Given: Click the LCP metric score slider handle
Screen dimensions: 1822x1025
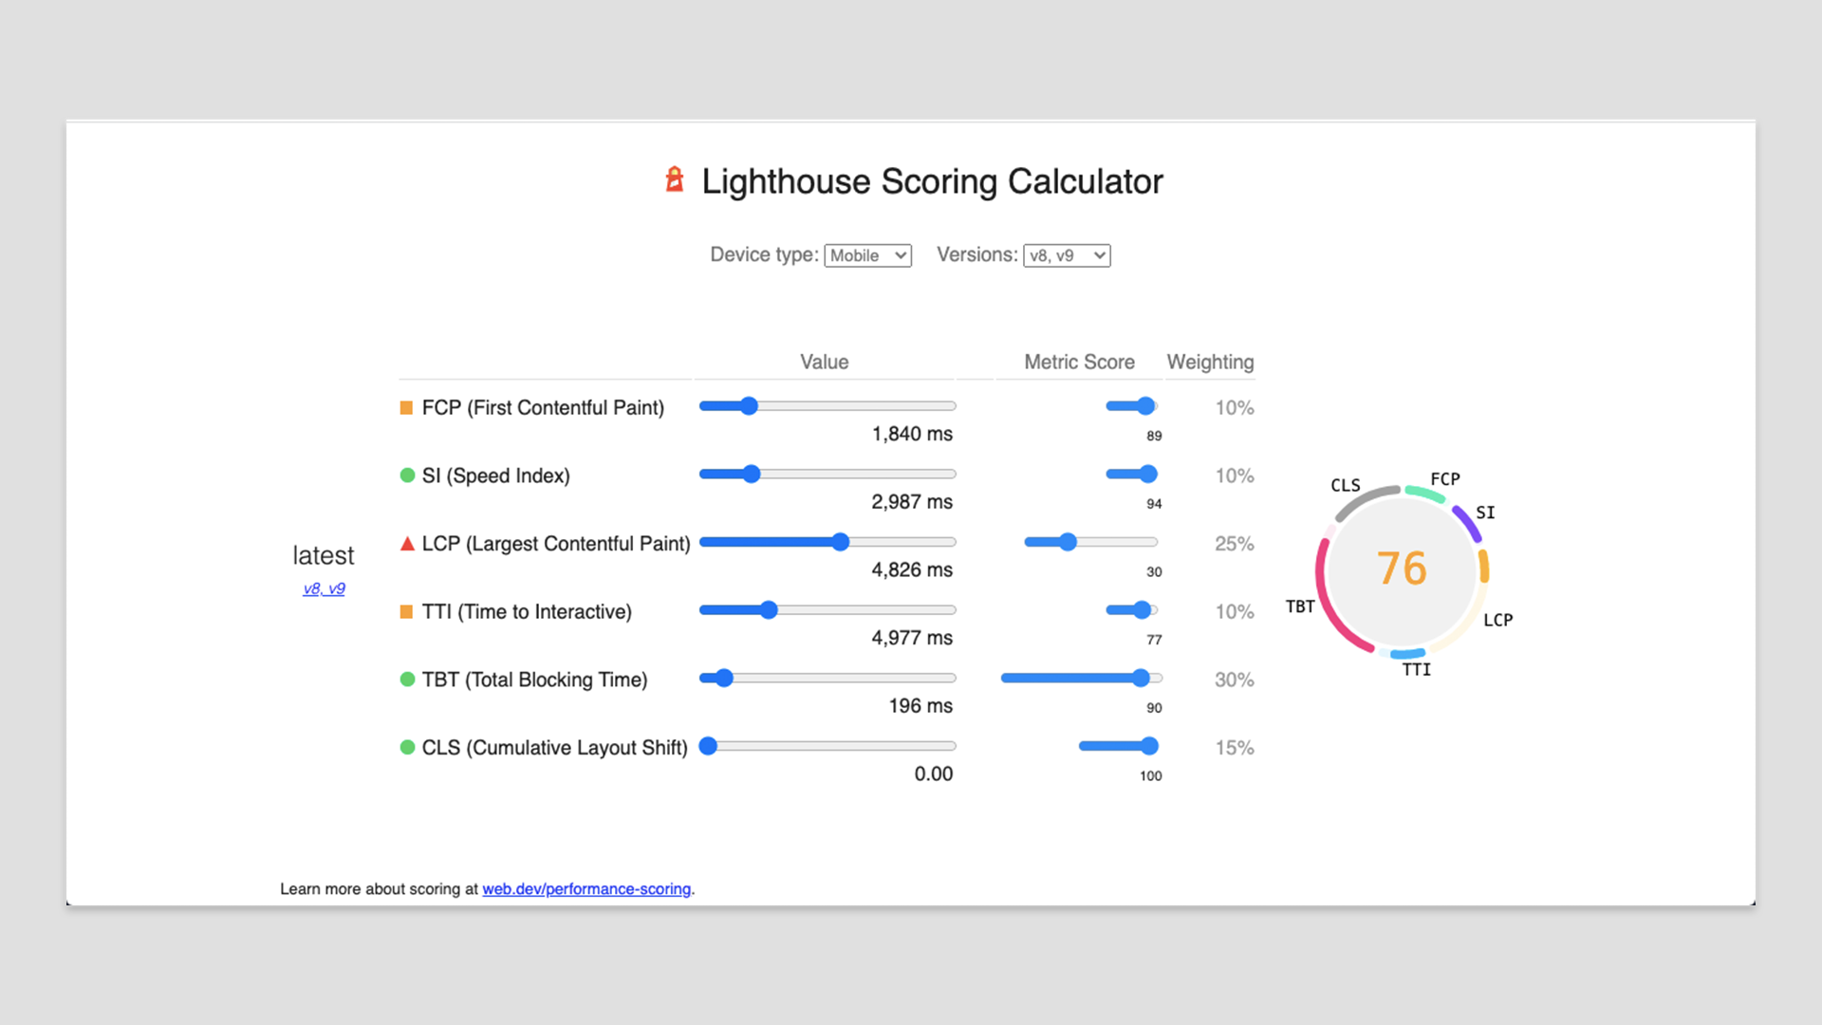Looking at the screenshot, I should click(x=1069, y=542).
